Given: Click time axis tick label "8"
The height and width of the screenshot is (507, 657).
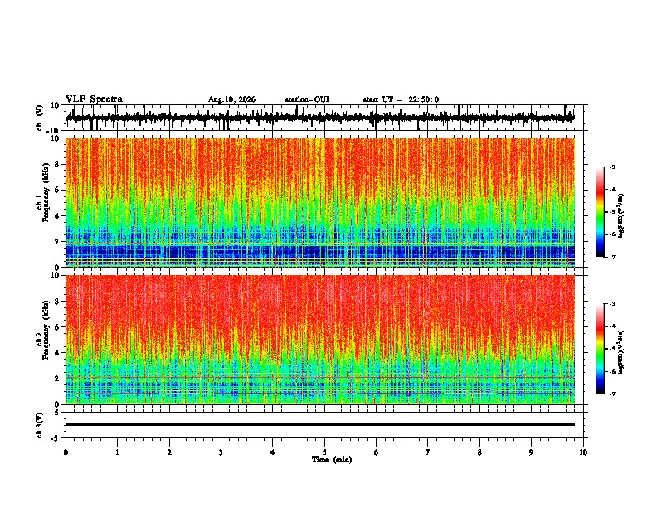Looking at the screenshot, I should (479, 452).
